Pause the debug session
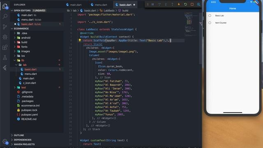263x148 pixels. pyautogui.click(x=152, y=5)
